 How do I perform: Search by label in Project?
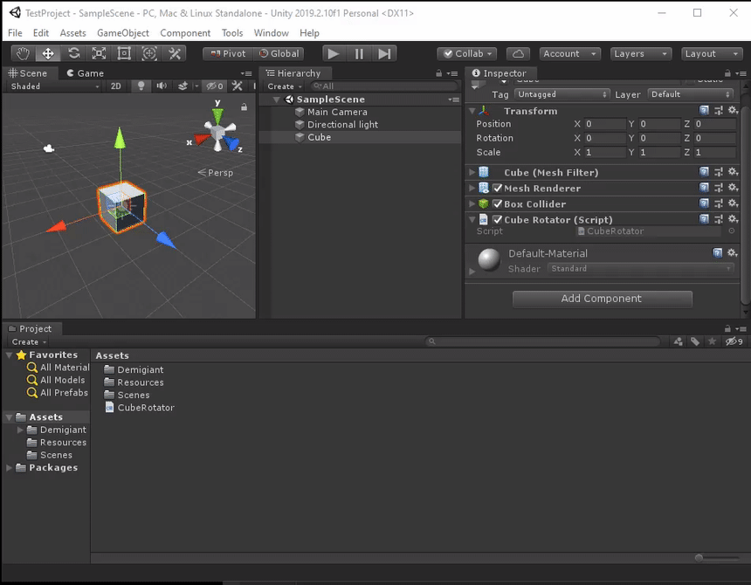[x=695, y=341]
